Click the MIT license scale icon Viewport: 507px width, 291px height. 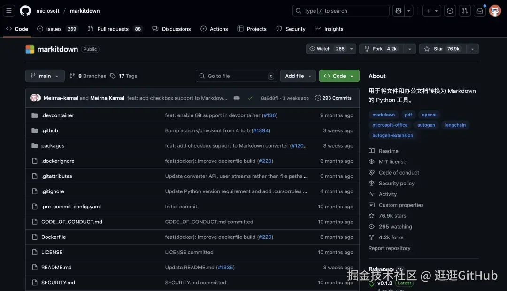tap(371, 161)
